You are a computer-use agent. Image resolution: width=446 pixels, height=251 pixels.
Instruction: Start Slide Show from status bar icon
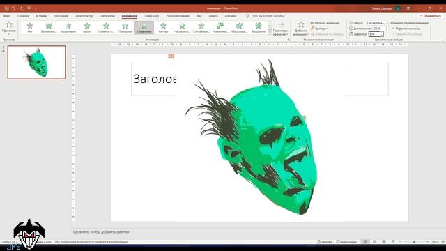pyautogui.click(x=393, y=242)
